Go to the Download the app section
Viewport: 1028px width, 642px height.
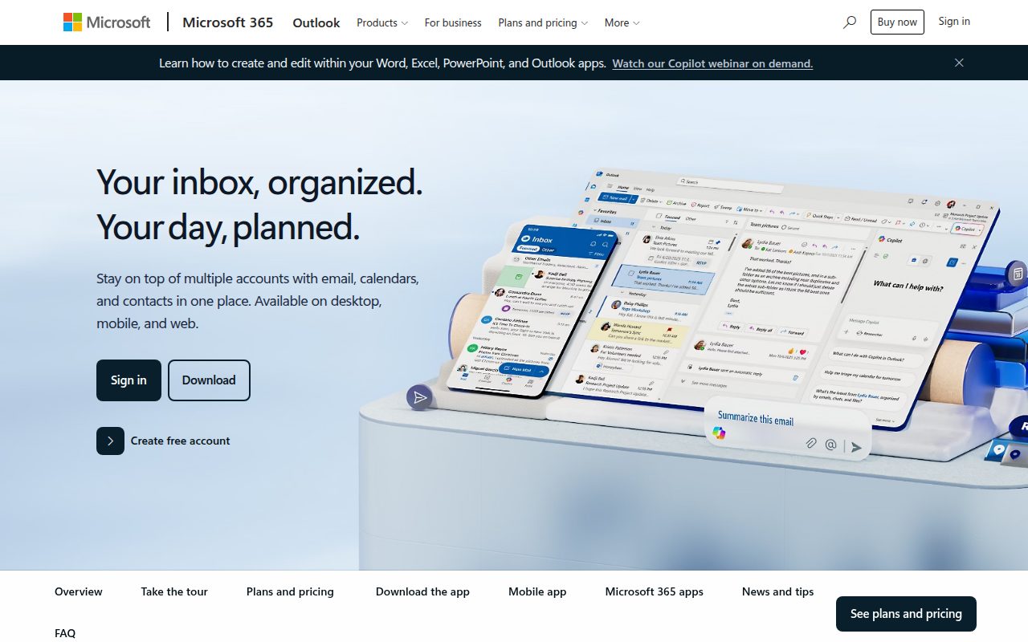coord(422,591)
